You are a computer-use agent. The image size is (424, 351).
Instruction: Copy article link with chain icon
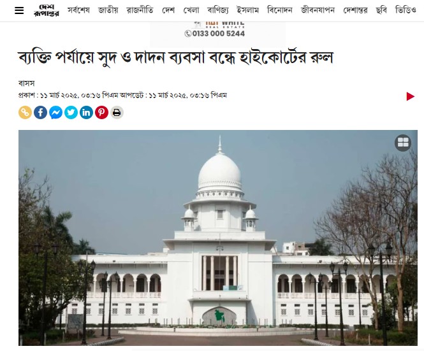click(x=25, y=112)
